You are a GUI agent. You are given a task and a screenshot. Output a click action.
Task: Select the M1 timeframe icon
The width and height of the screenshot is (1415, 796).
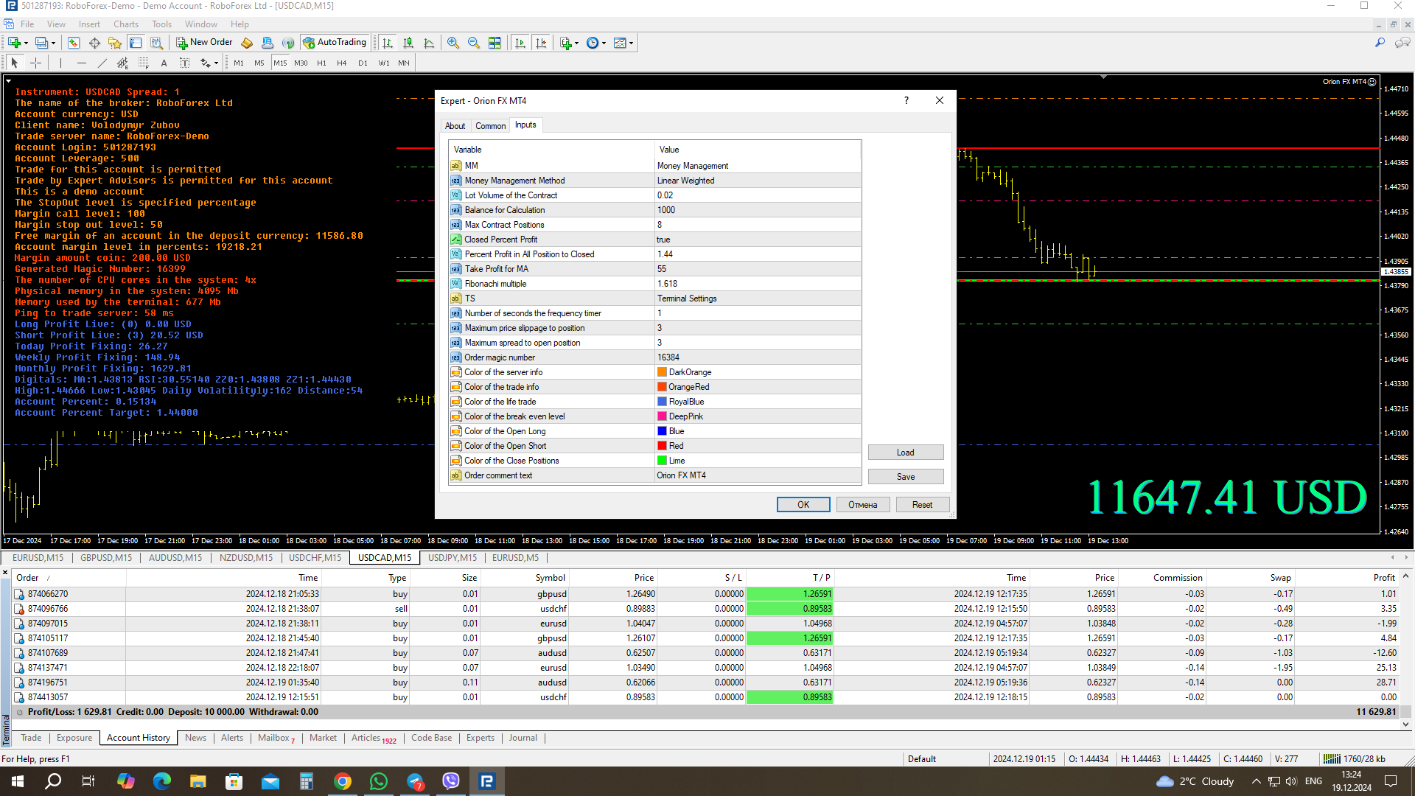coord(238,63)
